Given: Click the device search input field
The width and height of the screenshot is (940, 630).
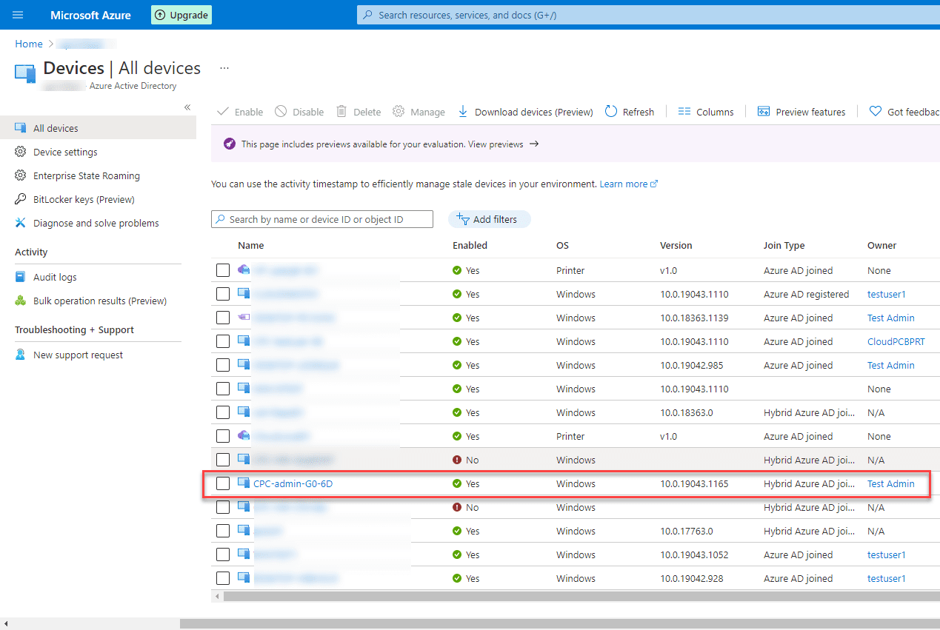Looking at the screenshot, I should pos(321,218).
